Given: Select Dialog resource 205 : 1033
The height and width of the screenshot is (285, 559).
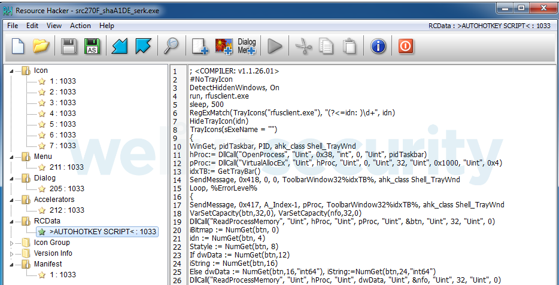Looking at the screenshot, I should pyautogui.click(x=62, y=189).
